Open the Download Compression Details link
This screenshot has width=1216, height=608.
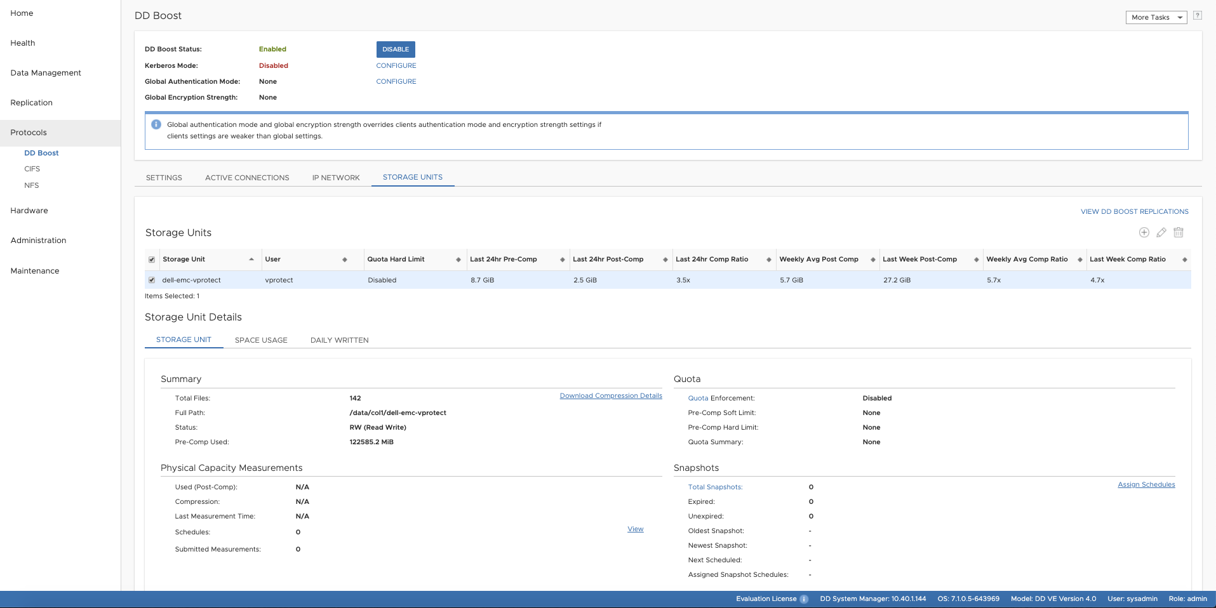pyautogui.click(x=610, y=396)
